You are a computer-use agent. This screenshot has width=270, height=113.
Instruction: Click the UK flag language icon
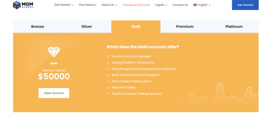point(195,5)
